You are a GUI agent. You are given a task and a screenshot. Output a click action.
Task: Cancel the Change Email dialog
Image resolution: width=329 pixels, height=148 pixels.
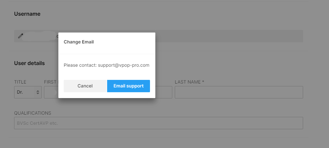(85, 86)
